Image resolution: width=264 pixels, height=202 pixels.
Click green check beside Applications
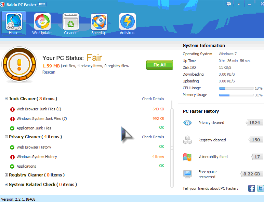tap(12, 167)
